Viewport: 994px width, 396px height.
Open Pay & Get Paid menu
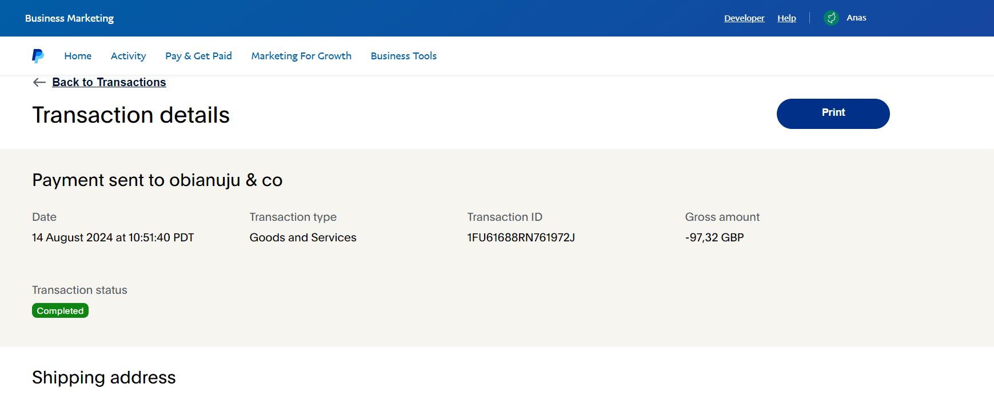(198, 56)
